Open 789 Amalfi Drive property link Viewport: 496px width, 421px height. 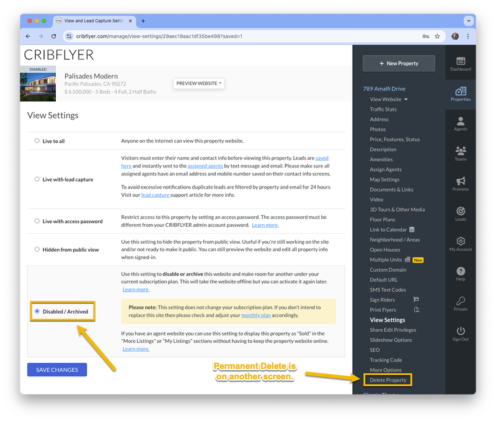tap(384, 89)
